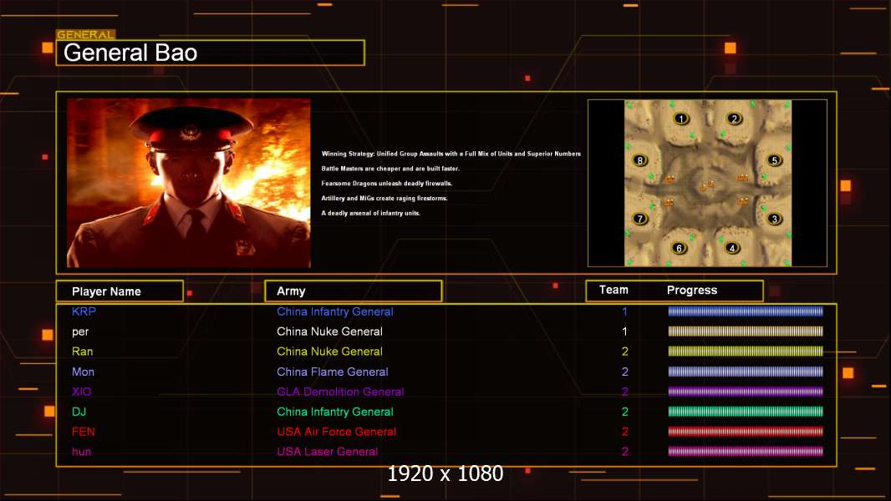
Task: Click the deadly arsenal of infantry line
Action: coord(370,213)
